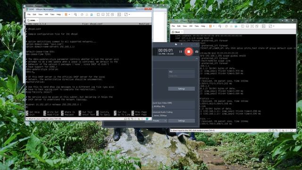Click the stretch guest icon in the DDNS toolbar
The image size is (302, 170).
point(126,15)
